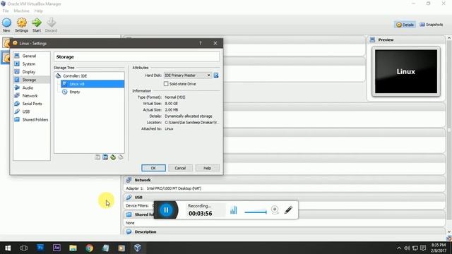This screenshot has width=452, height=254.
Task: Open the Help menu in the menu bar
Action: coord(38,11)
